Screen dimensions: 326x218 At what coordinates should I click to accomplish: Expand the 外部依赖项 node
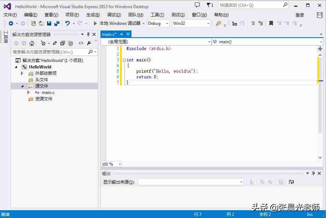point(22,73)
